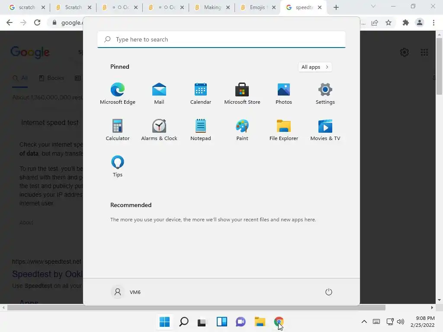Open the Chrome profile avatar
The height and width of the screenshot is (332, 443).
click(x=420, y=22)
